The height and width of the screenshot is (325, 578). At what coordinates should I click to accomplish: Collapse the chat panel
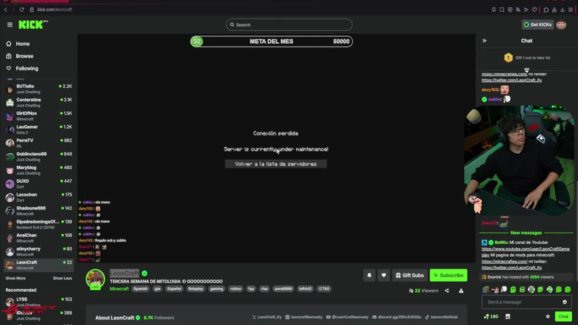[485, 41]
